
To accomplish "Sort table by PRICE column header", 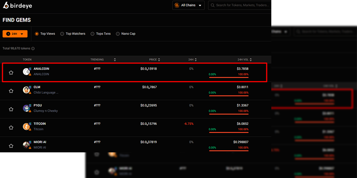I will tap(155, 60).
